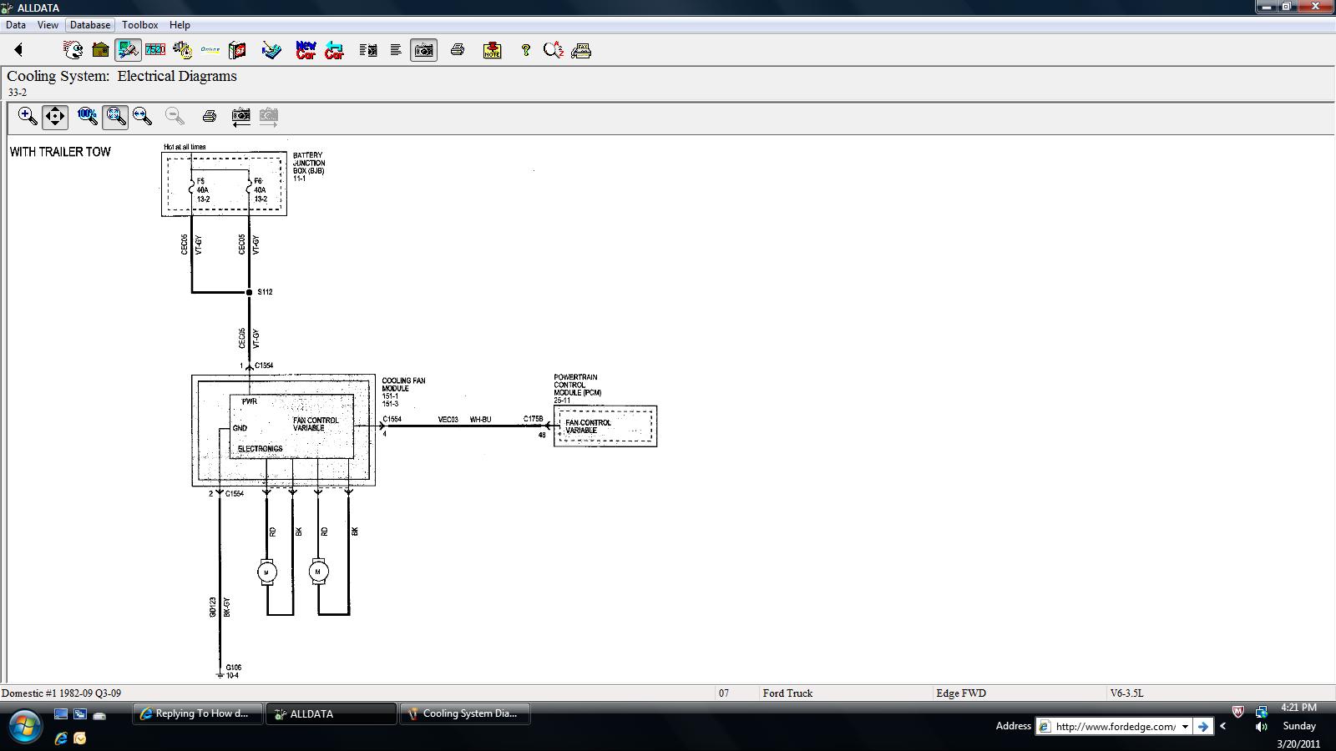This screenshot has height=751, width=1336.
Task: Open the Windows Start orb
Action: click(24, 725)
